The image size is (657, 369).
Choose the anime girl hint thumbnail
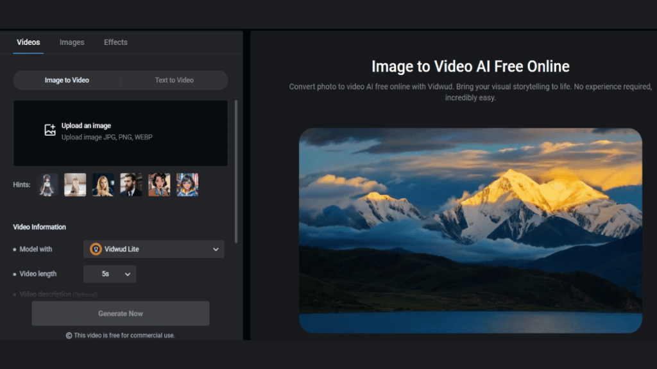47,184
